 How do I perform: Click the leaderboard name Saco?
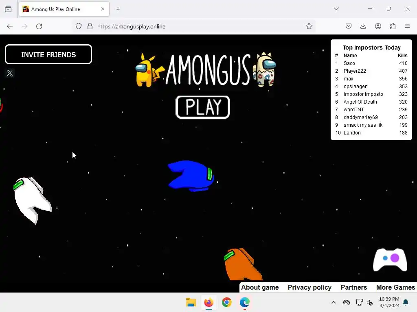point(349,63)
